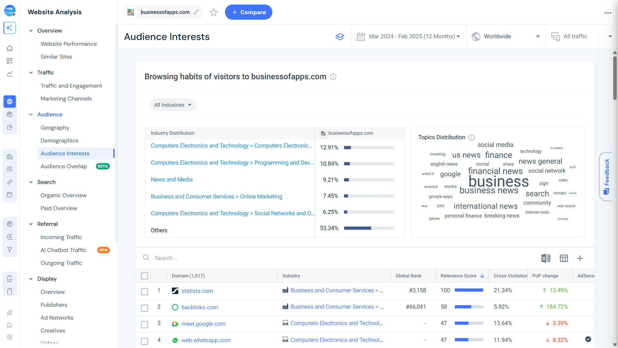The width and height of the screenshot is (618, 348).
Task: Export table to Excel icon
Action: click(546, 258)
